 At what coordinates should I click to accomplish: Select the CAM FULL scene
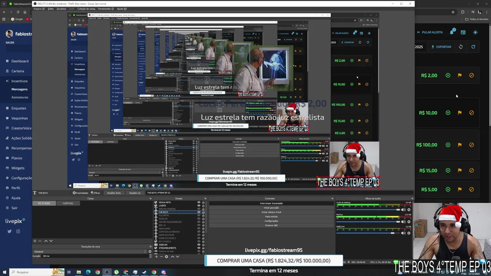click(x=68, y=203)
